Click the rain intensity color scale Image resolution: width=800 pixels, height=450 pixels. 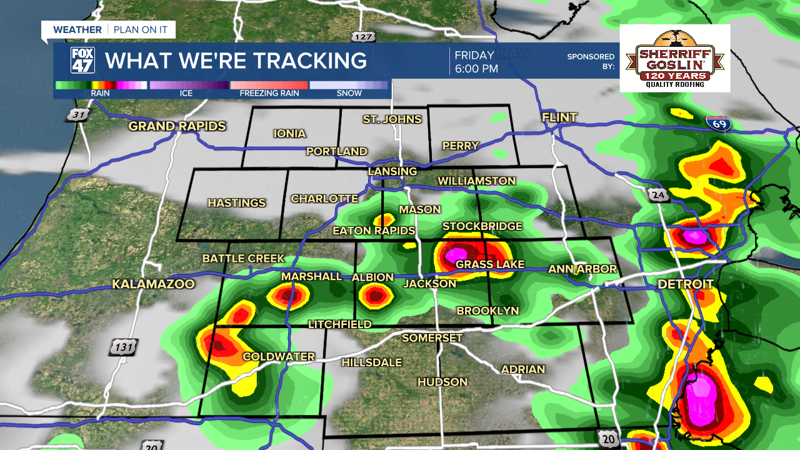(101, 85)
